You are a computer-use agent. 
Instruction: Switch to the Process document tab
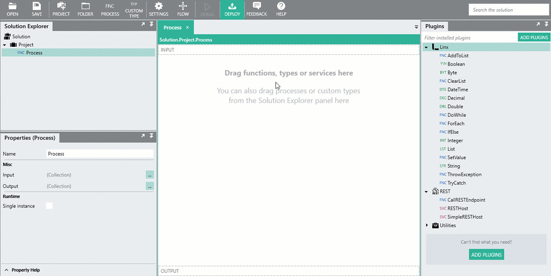click(172, 27)
